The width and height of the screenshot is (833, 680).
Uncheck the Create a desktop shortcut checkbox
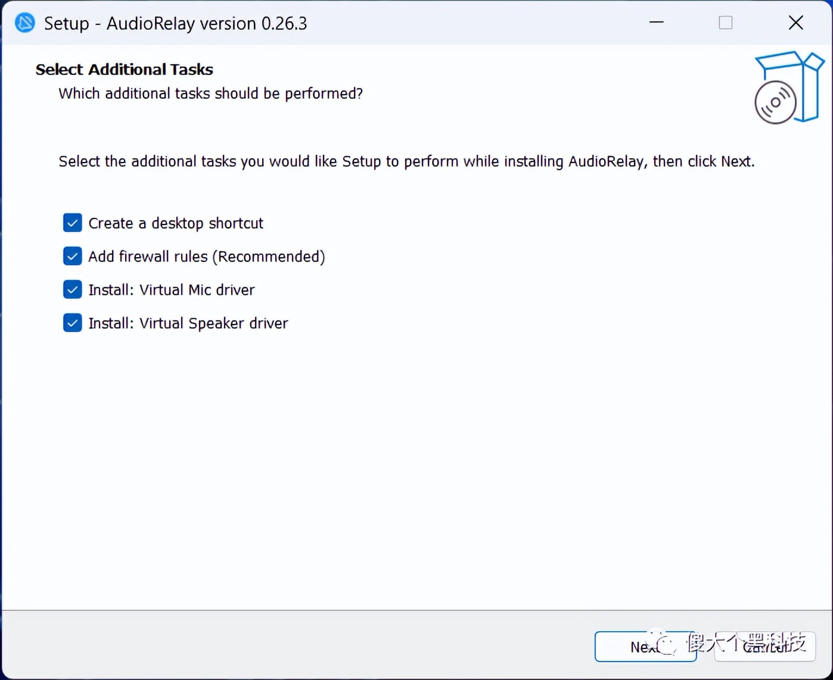coord(73,223)
